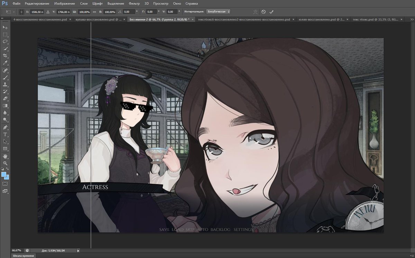415x258 pixels.
Task: Open the Файл menu
Action: [x=16, y=3]
